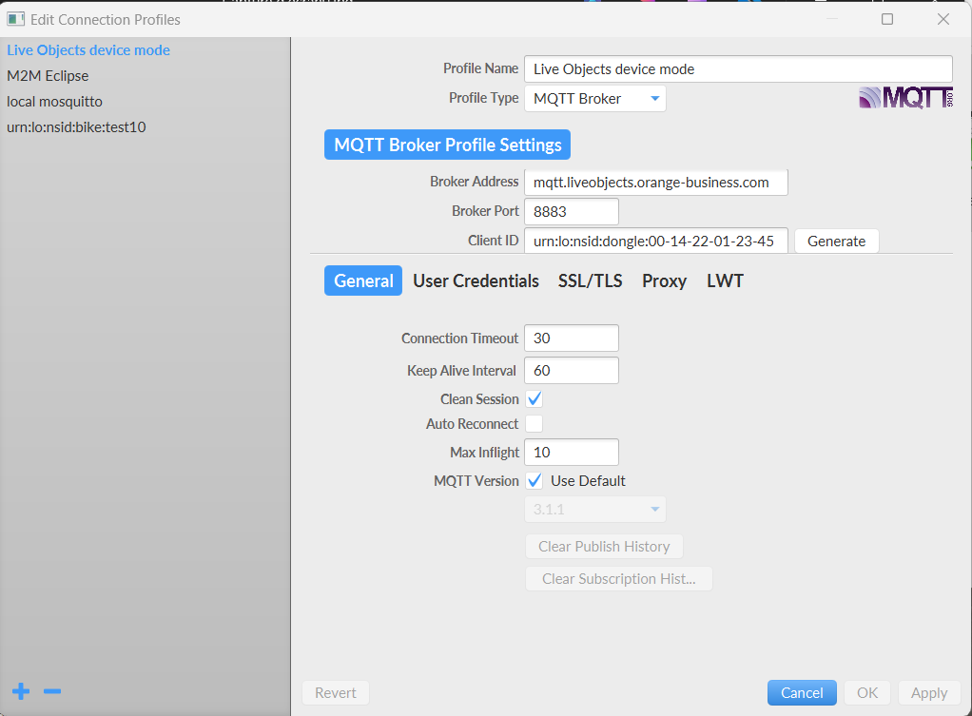
Task: Open the 3.1.1 MQTT version dropdown
Action: [x=595, y=510]
